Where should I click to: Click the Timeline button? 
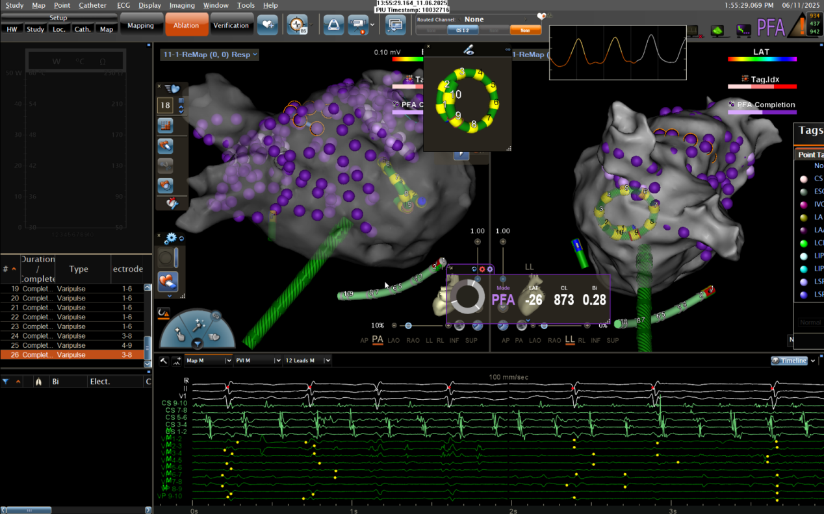(x=789, y=361)
